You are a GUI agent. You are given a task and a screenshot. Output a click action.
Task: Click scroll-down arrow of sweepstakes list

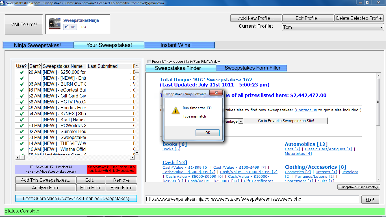137,153
